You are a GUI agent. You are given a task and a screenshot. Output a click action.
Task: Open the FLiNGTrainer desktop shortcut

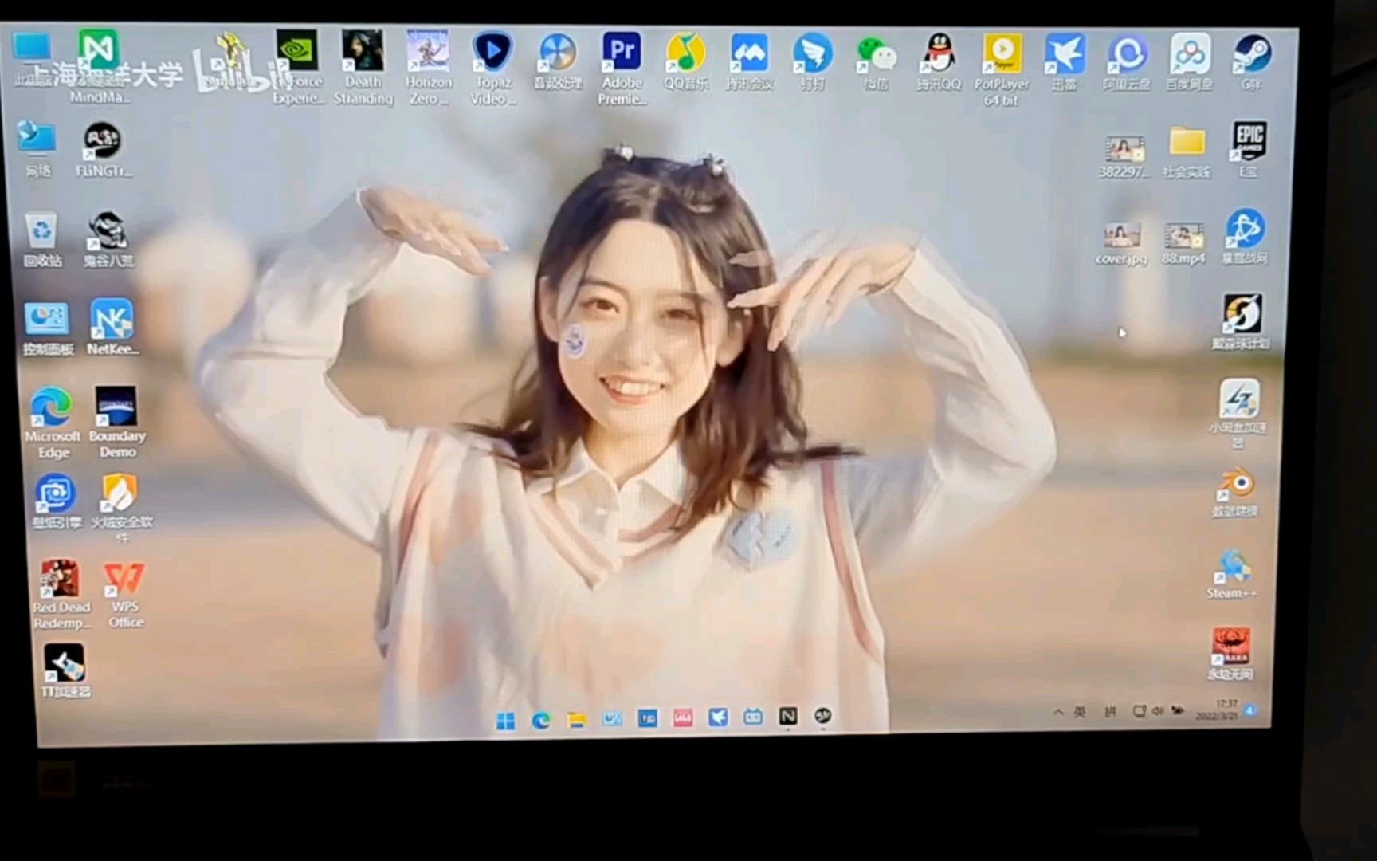[104, 150]
